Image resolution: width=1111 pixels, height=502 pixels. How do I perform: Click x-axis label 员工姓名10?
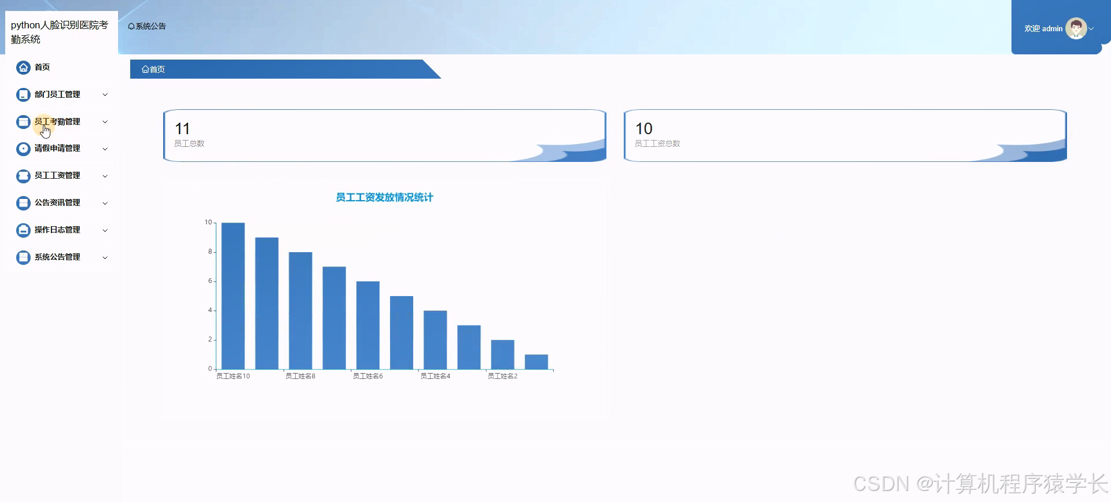click(233, 376)
